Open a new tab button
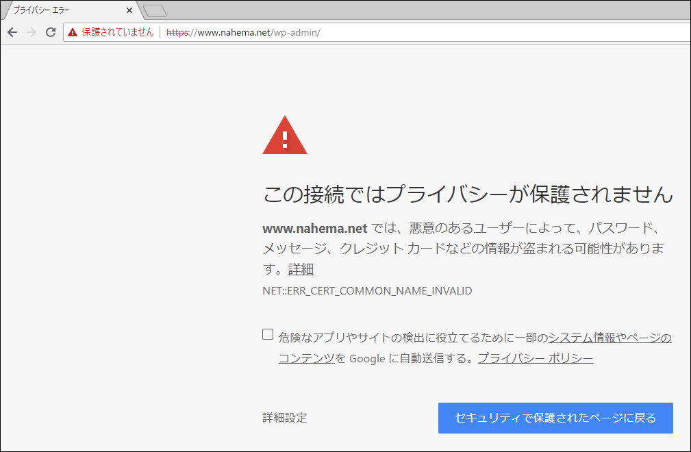This screenshot has width=691, height=452. pyautogui.click(x=155, y=10)
